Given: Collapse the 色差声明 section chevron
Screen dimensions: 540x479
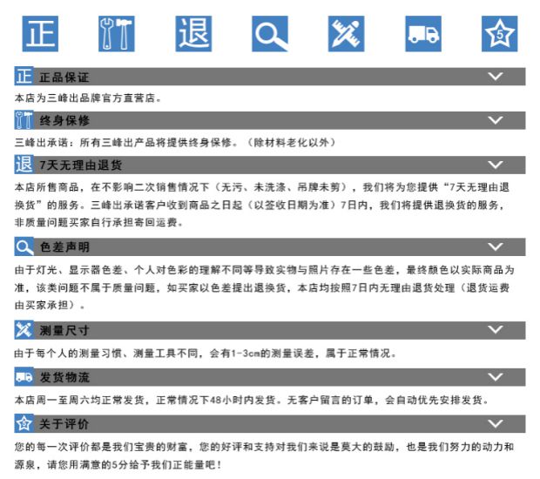Looking at the screenshot, I should click(x=496, y=246).
